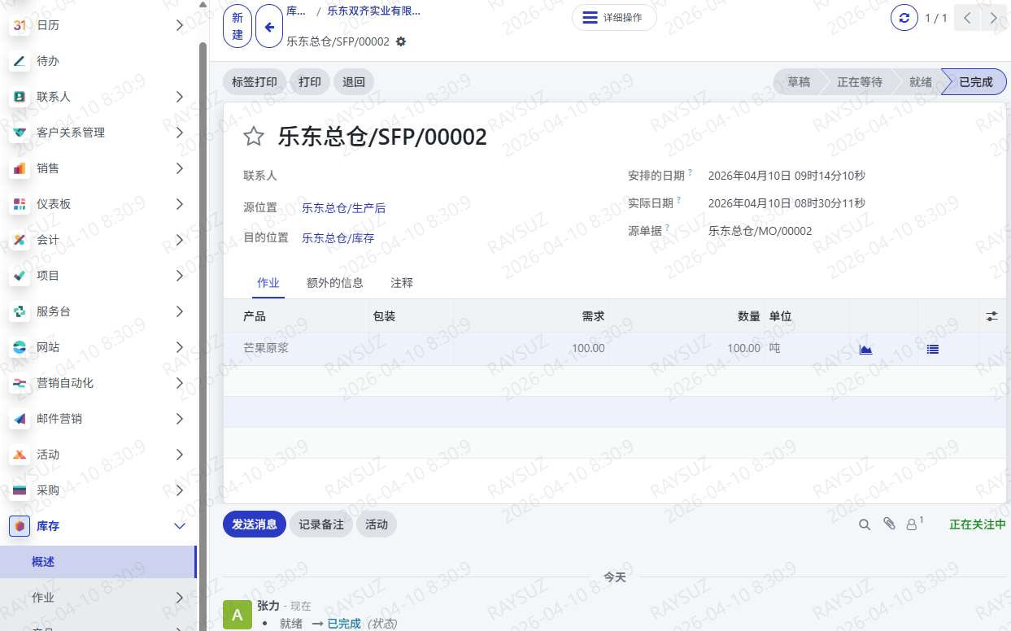This screenshot has height=631, width=1011.
Task: Open the 邮件营销 app icon
Action: 20,419
